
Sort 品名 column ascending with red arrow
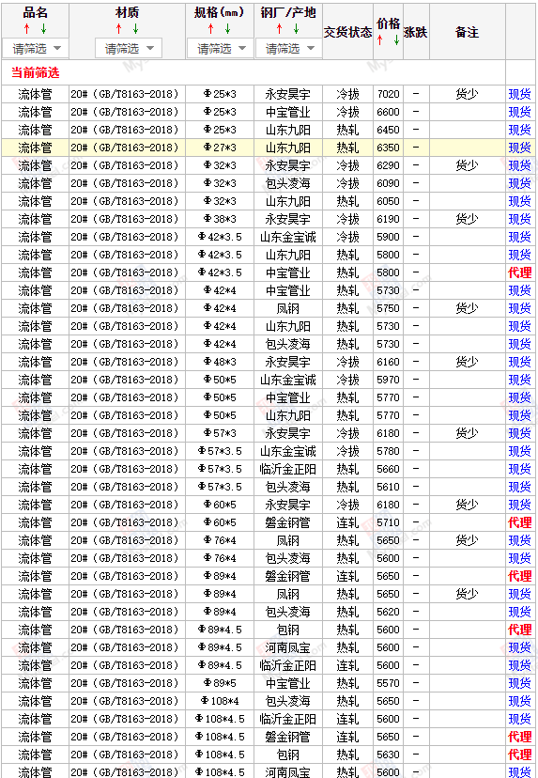(x=27, y=29)
